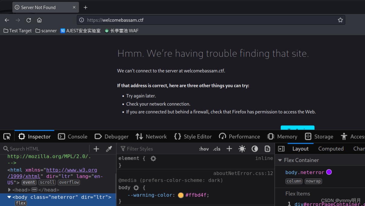Click the element rule selector highlighter icon
365x206 pixels.
click(x=153, y=158)
